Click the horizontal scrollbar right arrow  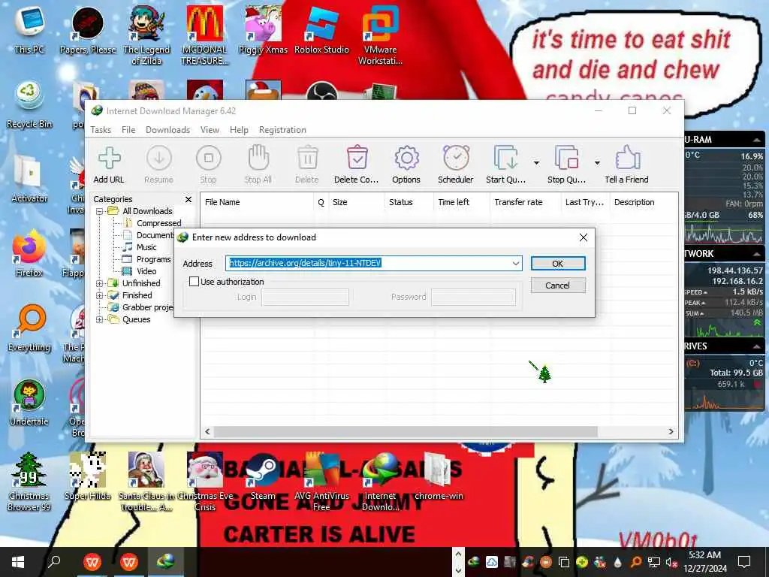671,432
